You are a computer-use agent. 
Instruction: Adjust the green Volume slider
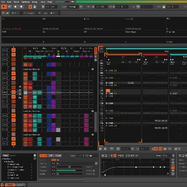[x=70, y=170]
